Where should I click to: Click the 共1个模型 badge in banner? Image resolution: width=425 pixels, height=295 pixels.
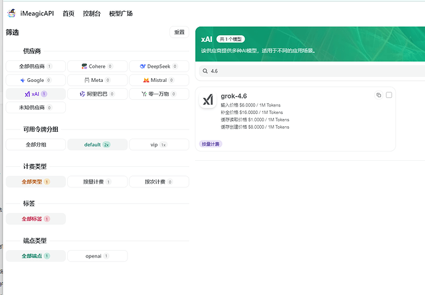(230, 39)
